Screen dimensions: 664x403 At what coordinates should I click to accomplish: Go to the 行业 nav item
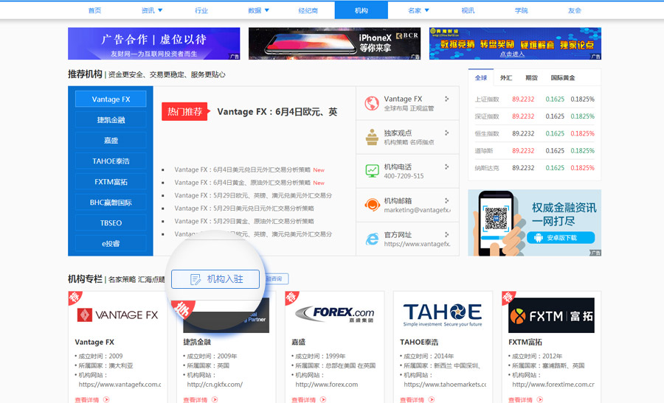201,10
